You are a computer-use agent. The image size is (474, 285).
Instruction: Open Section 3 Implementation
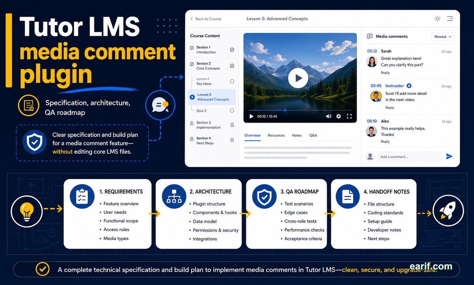pyautogui.click(x=212, y=125)
